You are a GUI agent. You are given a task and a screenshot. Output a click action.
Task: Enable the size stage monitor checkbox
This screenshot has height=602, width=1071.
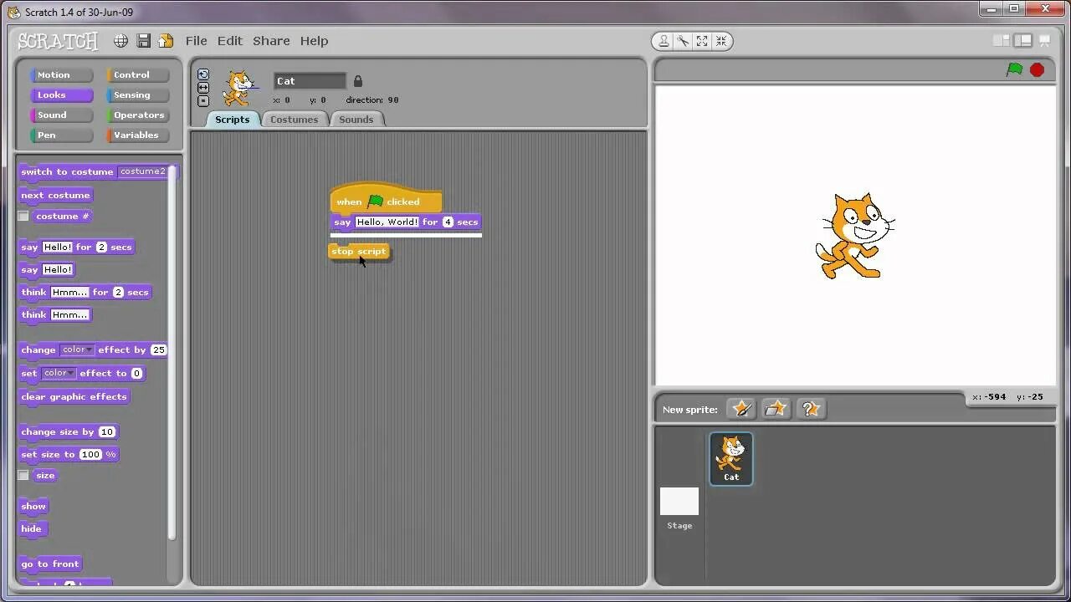(23, 476)
